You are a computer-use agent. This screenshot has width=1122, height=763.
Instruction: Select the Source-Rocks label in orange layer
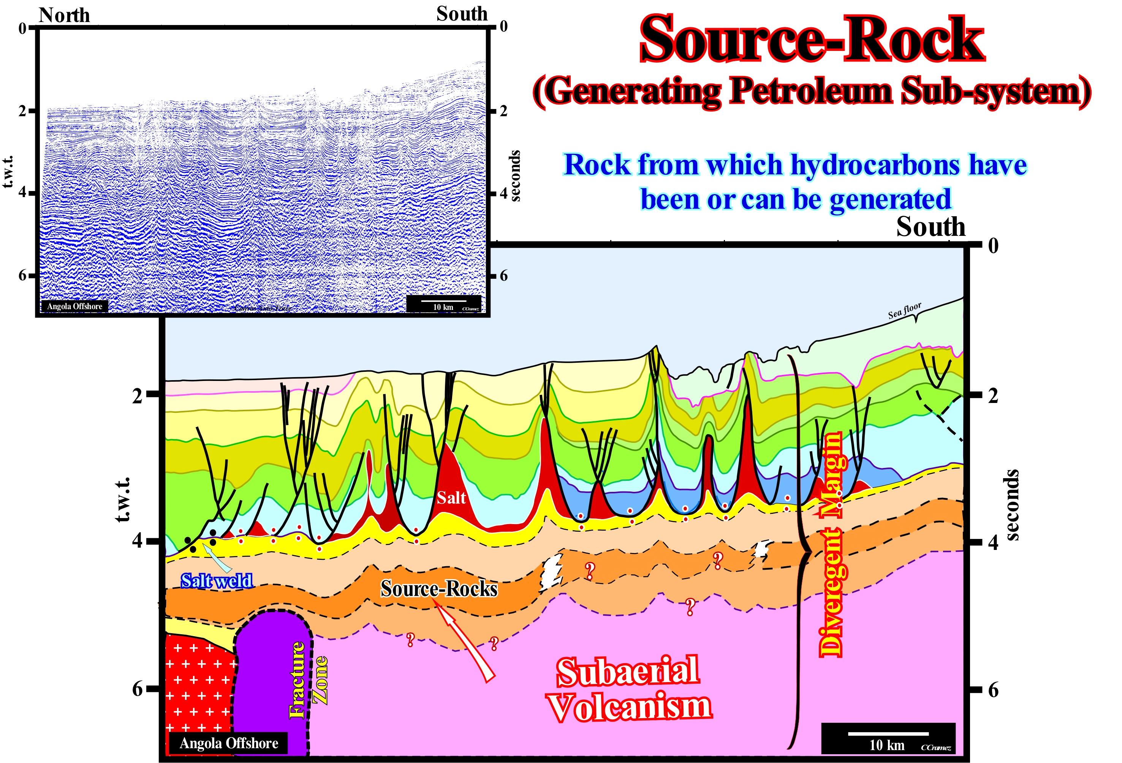(x=438, y=589)
